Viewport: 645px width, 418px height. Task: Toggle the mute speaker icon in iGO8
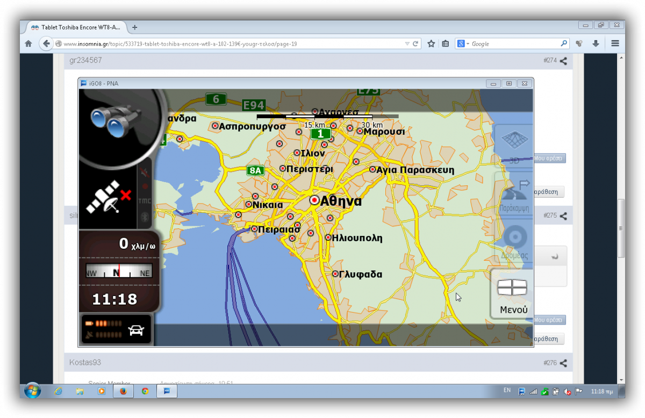pyautogui.click(x=144, y=172)
